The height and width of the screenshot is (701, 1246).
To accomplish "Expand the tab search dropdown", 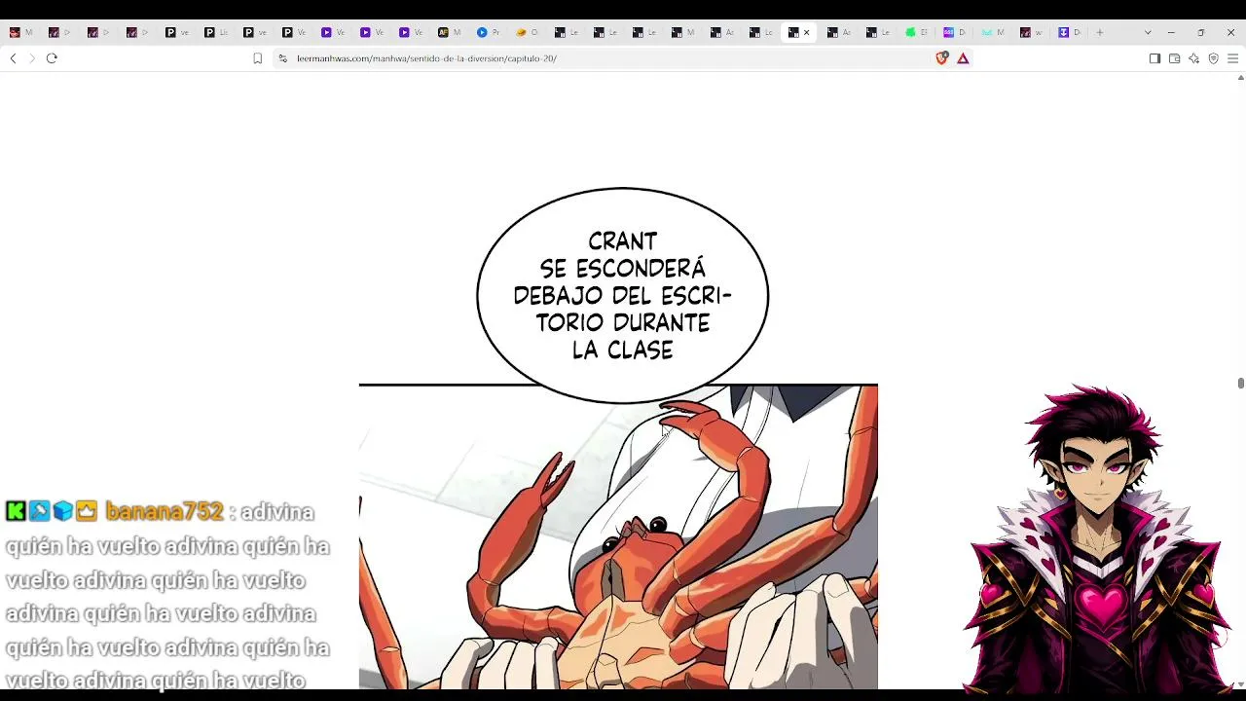I will click(x=1148, y=32).
